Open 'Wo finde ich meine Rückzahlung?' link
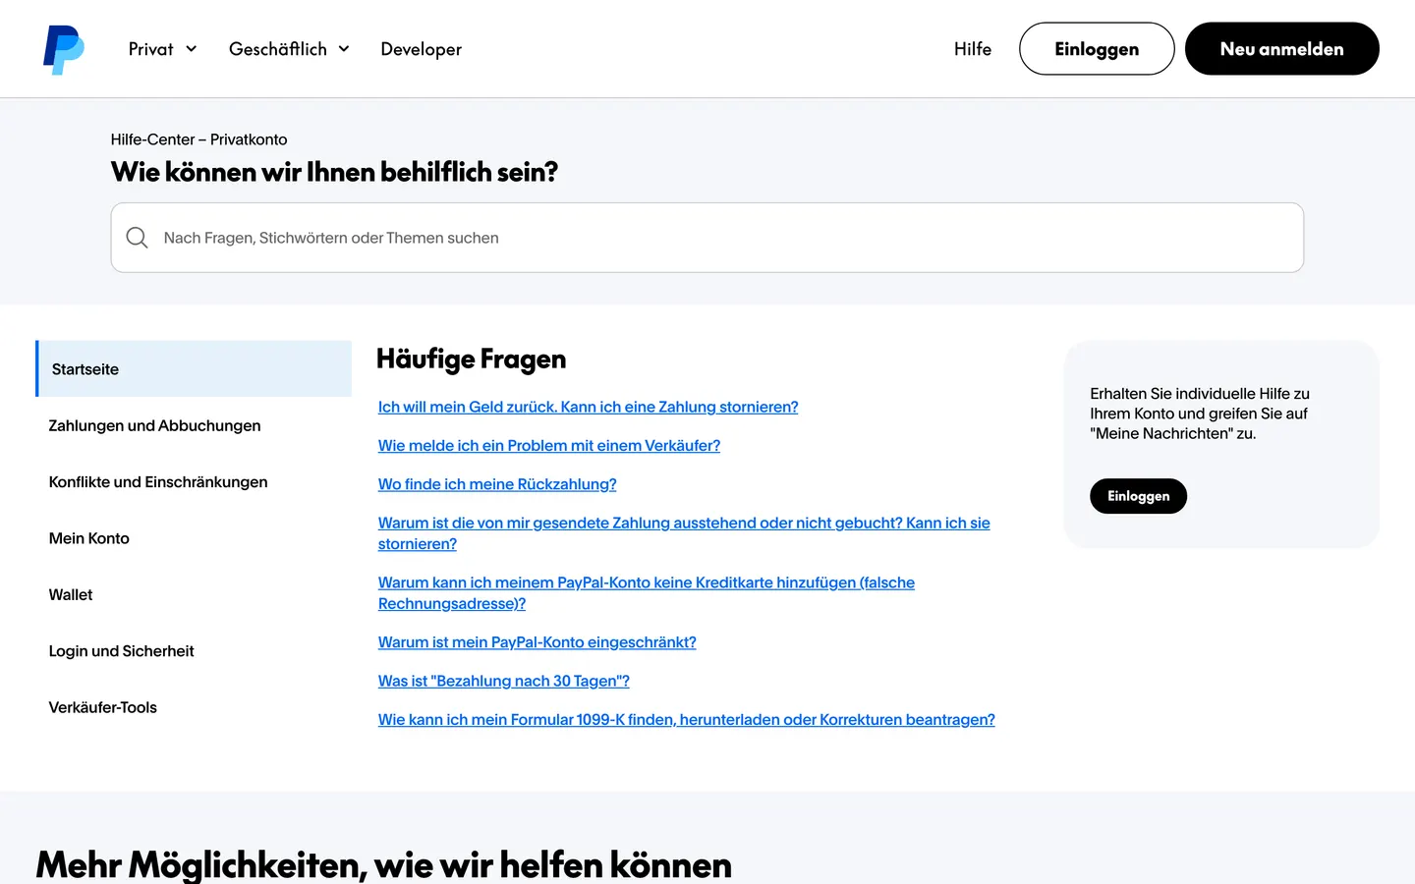Image resolution: width=1415 pixels, height=884 pixels. click(x=497, y=484)
